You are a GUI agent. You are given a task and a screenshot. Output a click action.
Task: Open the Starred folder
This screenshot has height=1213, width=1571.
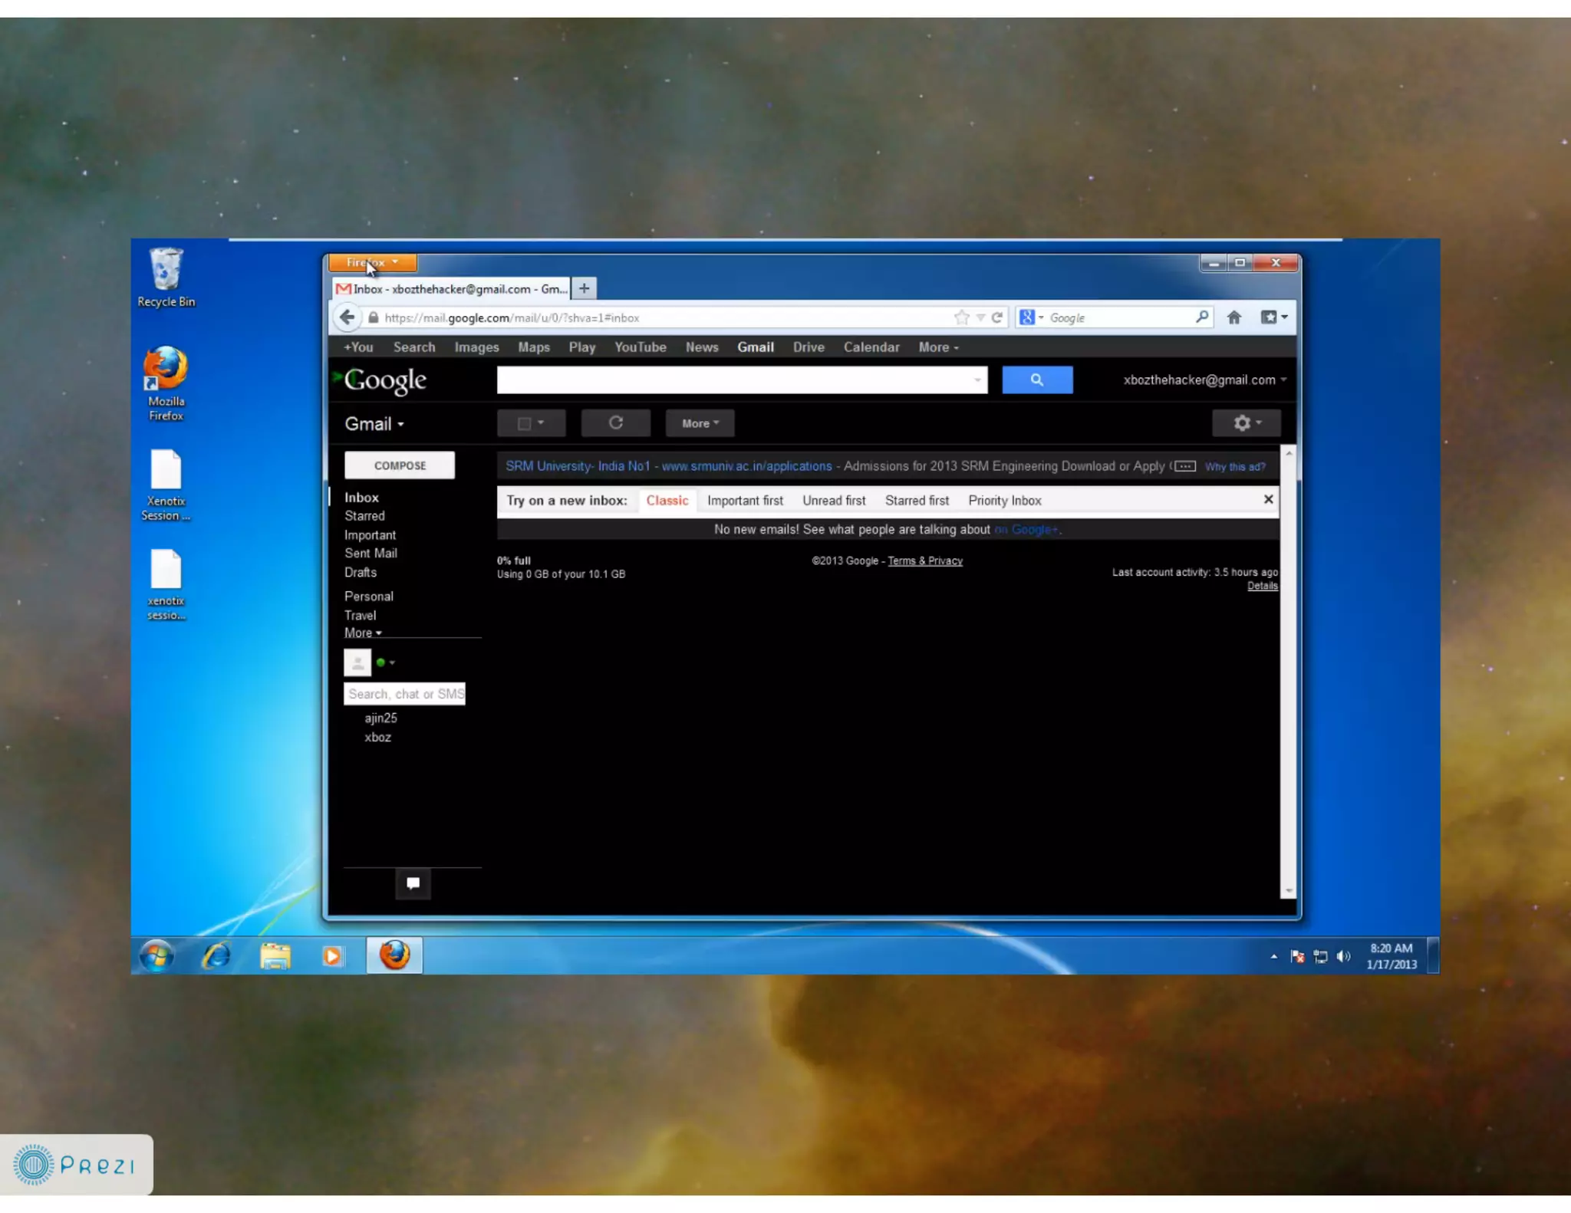364,516
